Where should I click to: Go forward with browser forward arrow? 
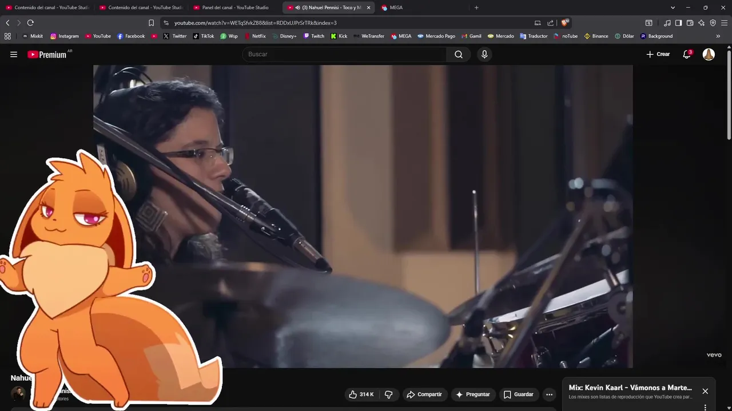pos(18,23)
